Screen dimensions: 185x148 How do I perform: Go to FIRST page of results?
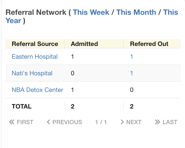[x=21, y=122]
